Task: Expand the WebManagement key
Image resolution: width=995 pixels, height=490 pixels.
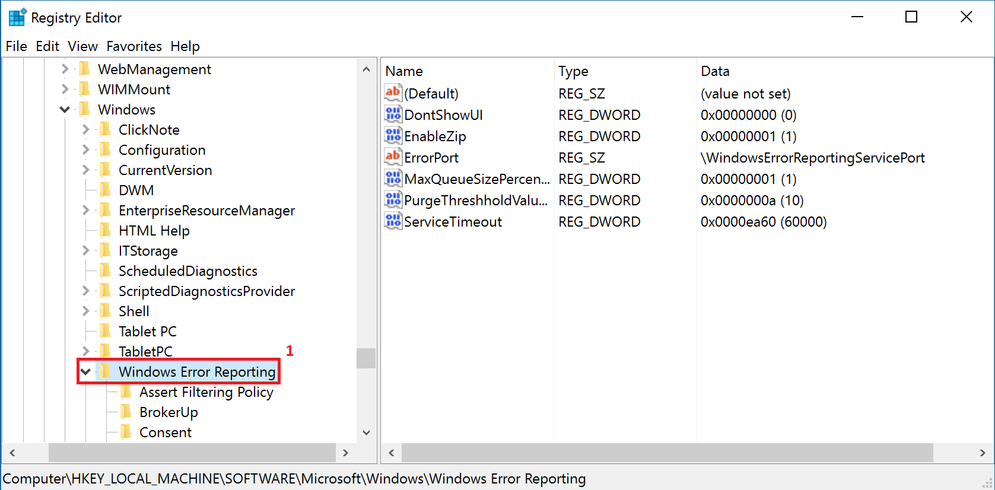Action: tap(65, 69)
